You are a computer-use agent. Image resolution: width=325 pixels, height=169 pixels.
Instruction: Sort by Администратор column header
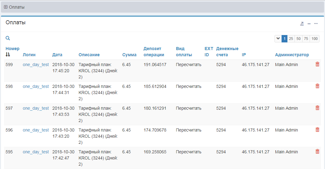coord(292,55)
